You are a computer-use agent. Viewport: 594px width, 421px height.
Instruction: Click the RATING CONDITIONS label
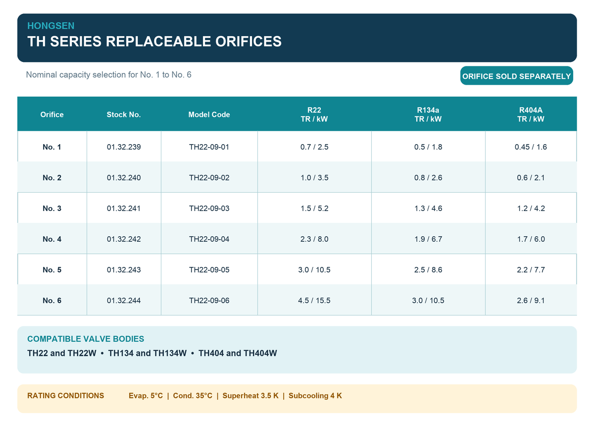click(x=66, y=396)
